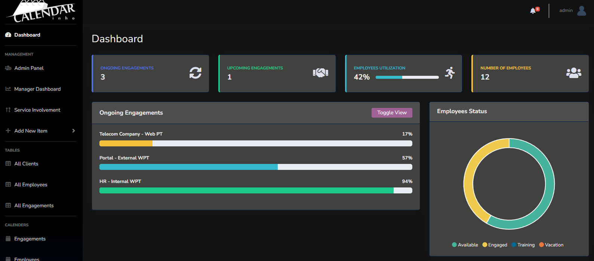Screen dimensions: 594x261
Task: Click the Ongoing Engagements summary card
Action: 150,74
